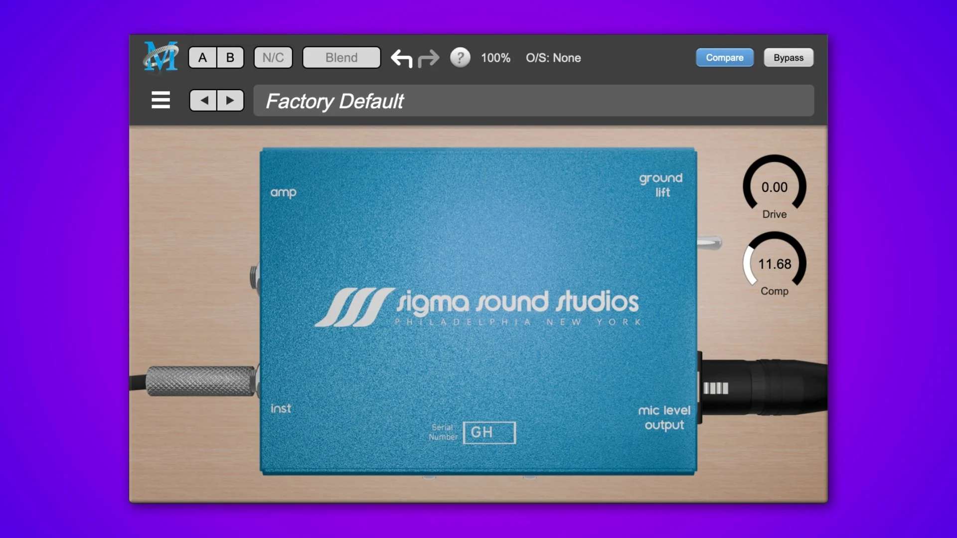Viewport: 957px width, 538px height.
Task: Open help via question mark icon
Action: point(460,58)
